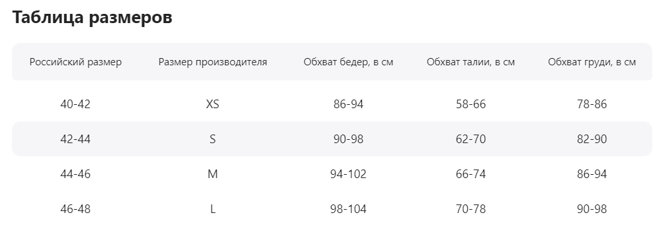Click the Обхват груди, в см header

point(592,62)
